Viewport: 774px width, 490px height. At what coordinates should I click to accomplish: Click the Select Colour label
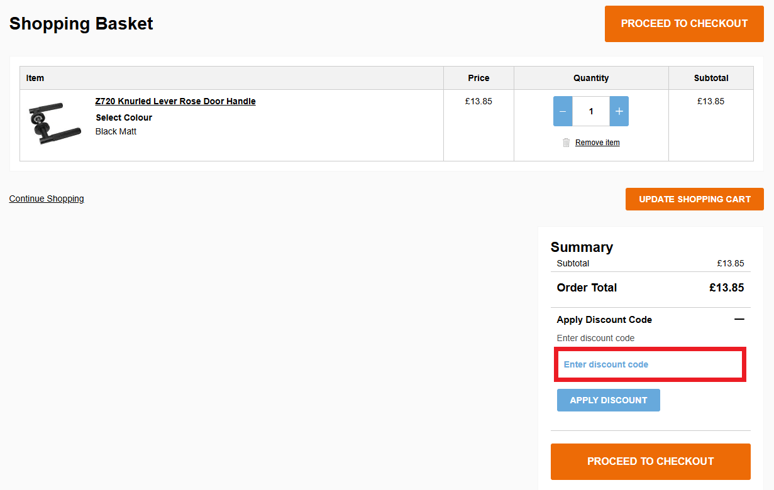pos(124,117)
